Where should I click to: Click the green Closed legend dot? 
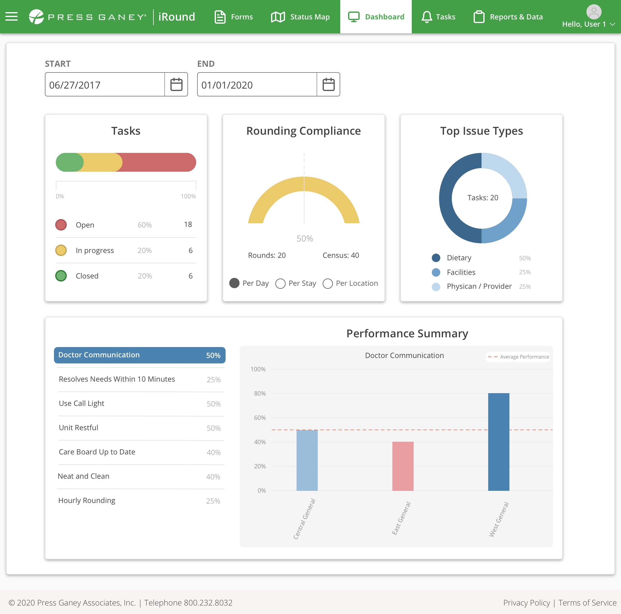(61, 276)
